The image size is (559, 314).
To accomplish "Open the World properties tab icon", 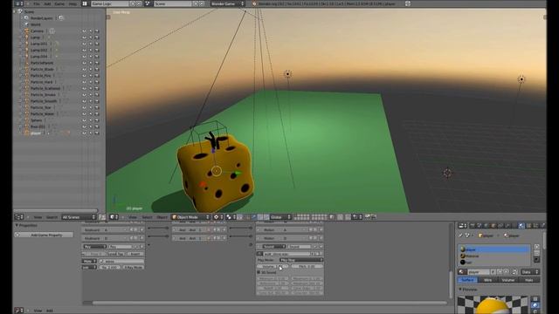I will pos(487,226).
